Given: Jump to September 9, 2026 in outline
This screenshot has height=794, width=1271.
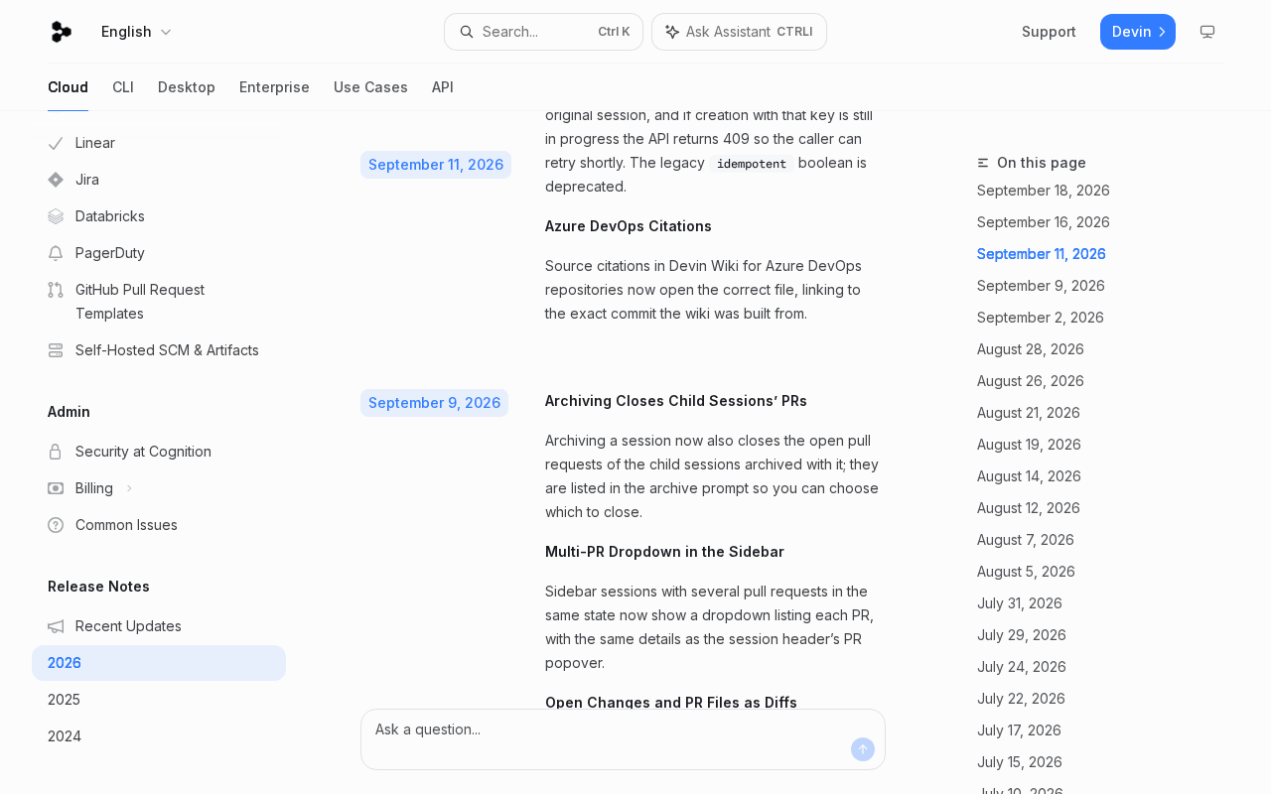Looking at the screenshot, I should pos(1041,286).
